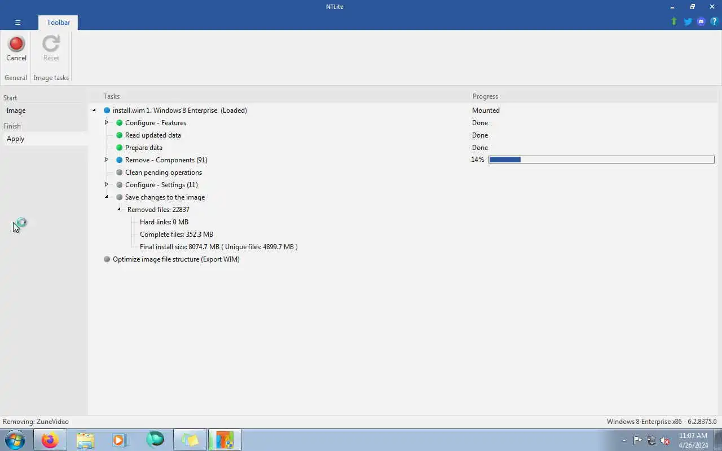The width and height of the screenshot is (722, 451).
Task: Click the Action Center flag tray icon
Action: (x=637, y=440)
